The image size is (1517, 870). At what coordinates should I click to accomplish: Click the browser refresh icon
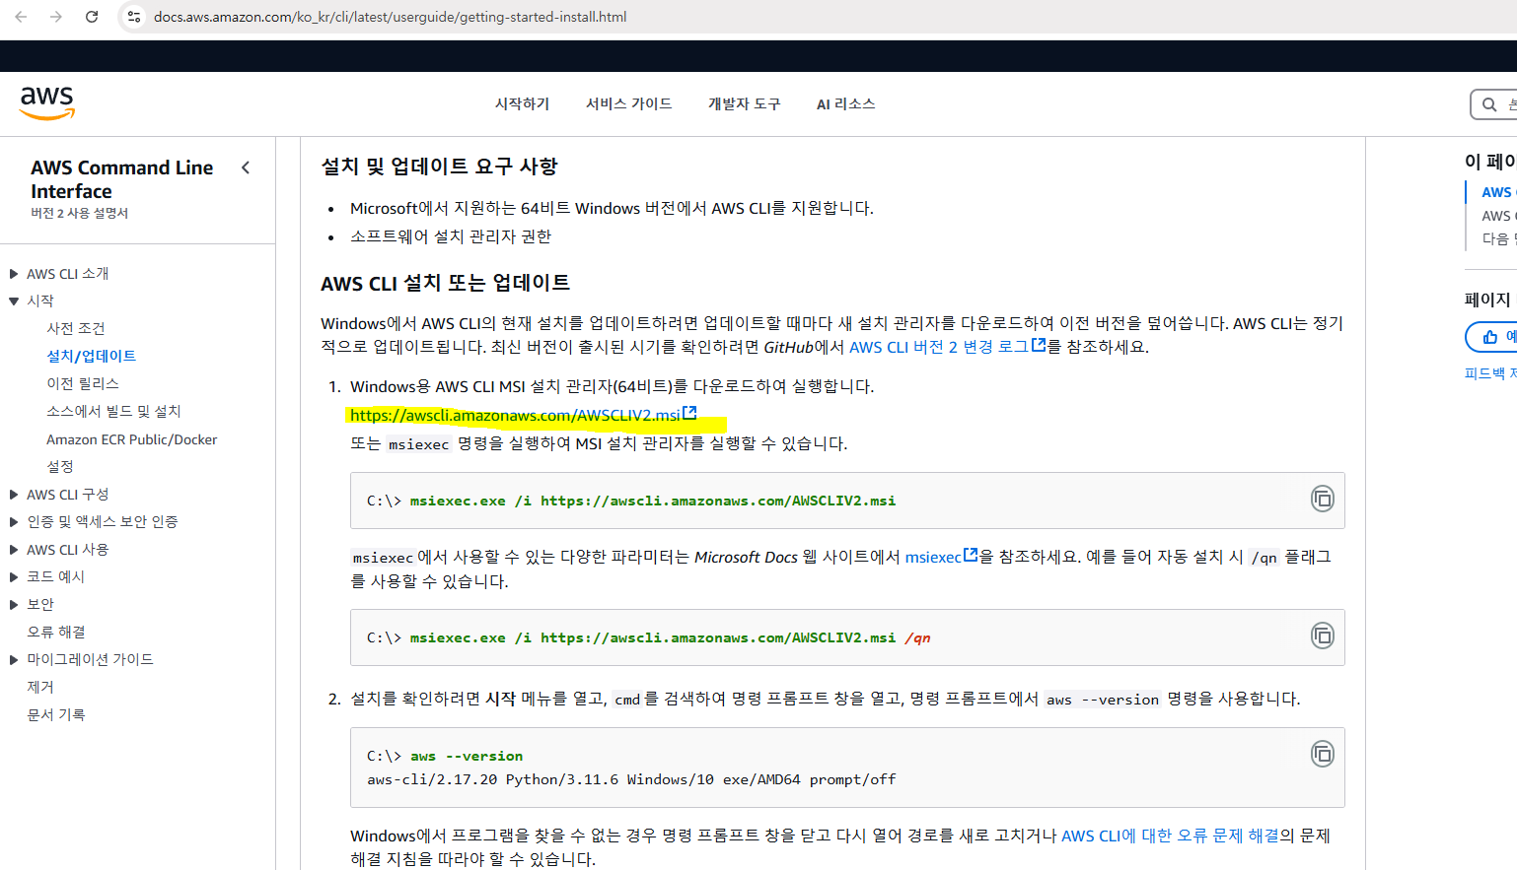point(92,16)
